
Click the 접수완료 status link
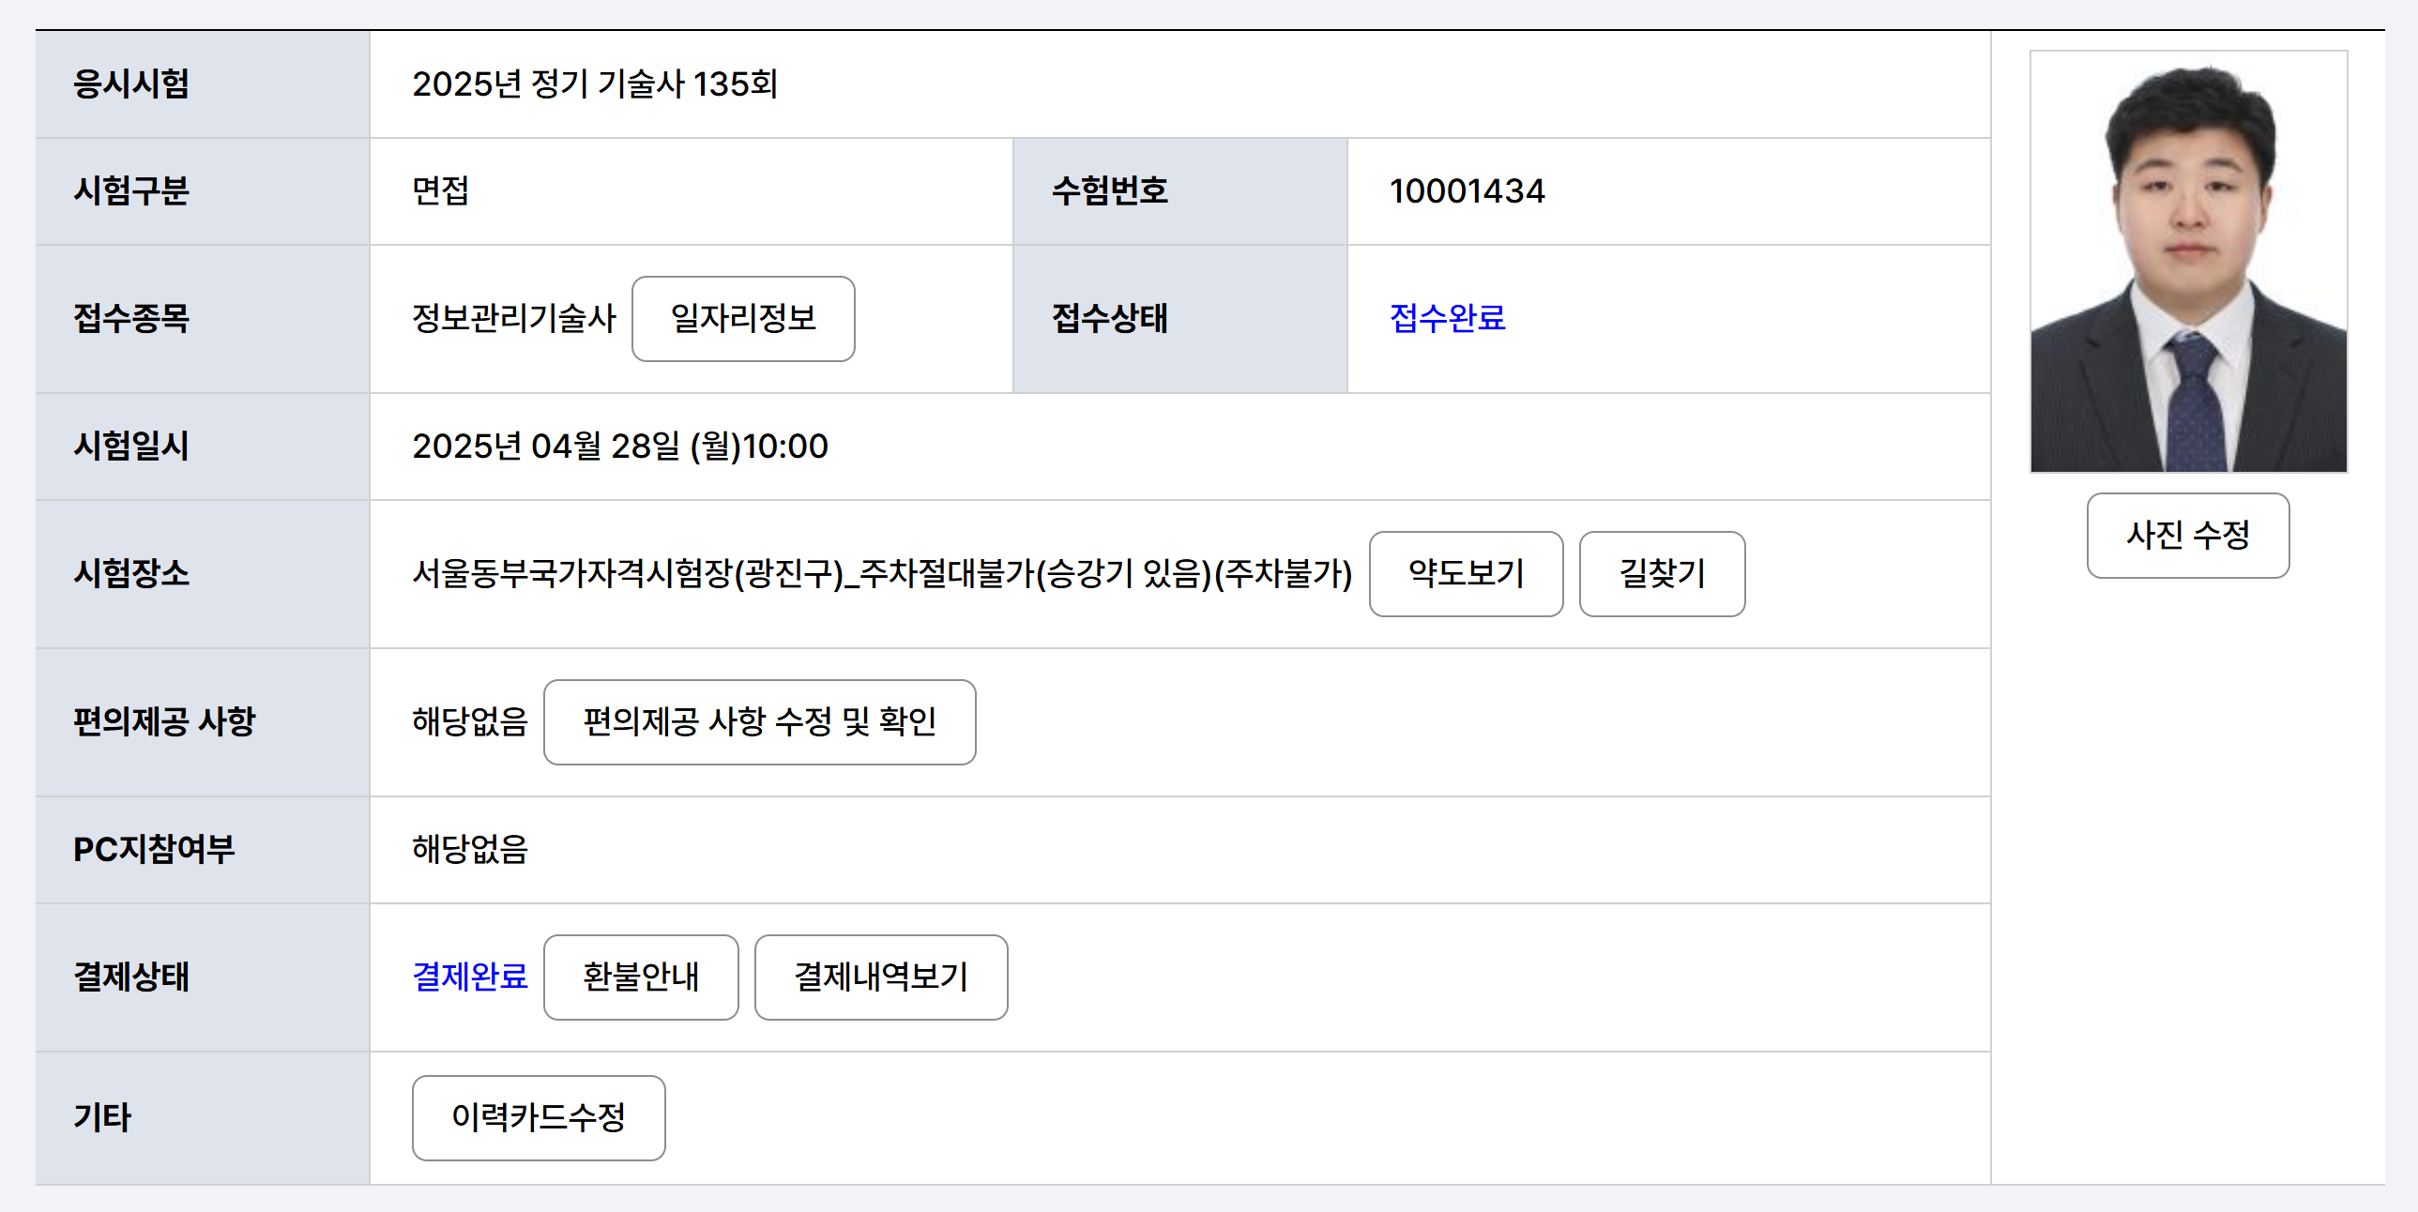1447,318
